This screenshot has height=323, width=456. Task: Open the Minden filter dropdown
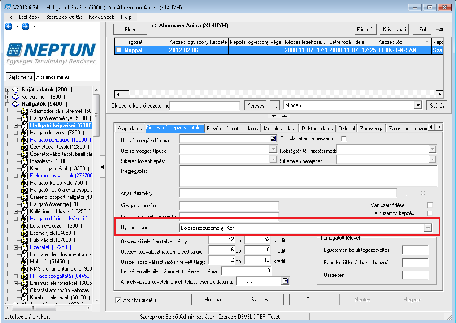pos(418,105)
